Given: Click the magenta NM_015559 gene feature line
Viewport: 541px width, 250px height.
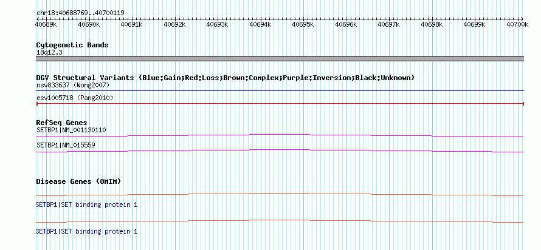Looking at the screenshot, I should 280,150.
